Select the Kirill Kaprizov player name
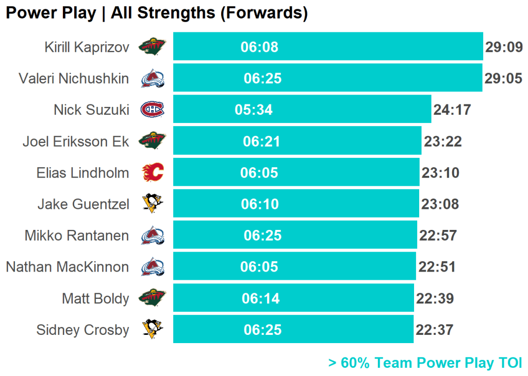Screen dimensions: 528x376 pyautogui.click(x=87, y=47)
